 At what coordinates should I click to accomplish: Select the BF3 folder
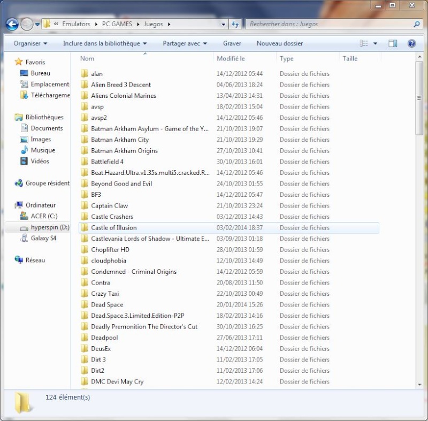pyautogui.click(x=96, y=195)
